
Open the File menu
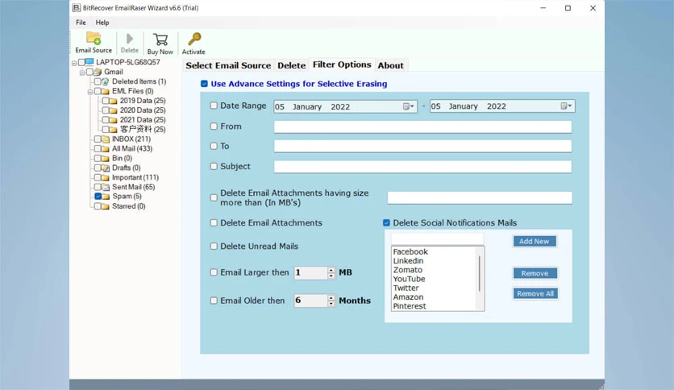click(x=81, y=23)
